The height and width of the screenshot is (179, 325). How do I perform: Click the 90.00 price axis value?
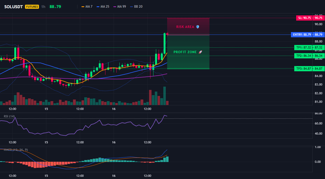(x=319, y=24)
